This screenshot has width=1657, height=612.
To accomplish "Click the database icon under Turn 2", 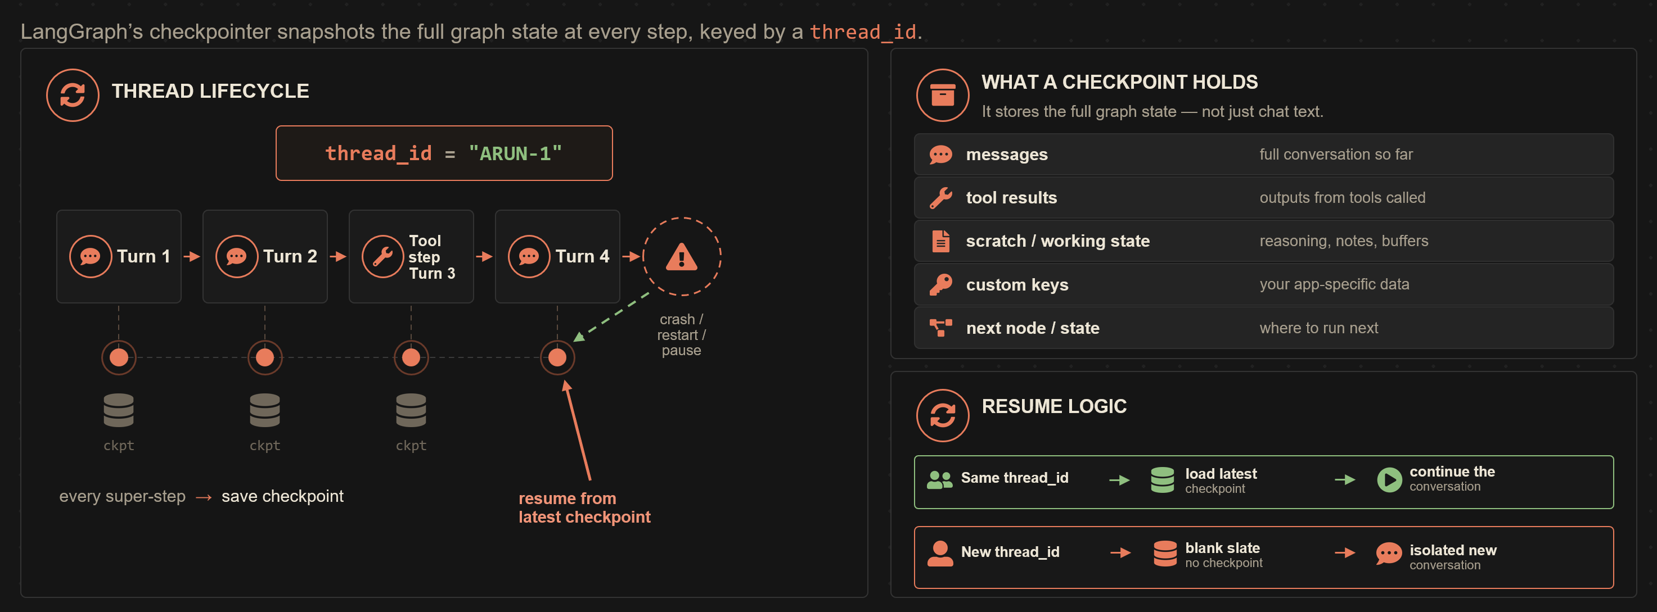I will pos(264,410).
